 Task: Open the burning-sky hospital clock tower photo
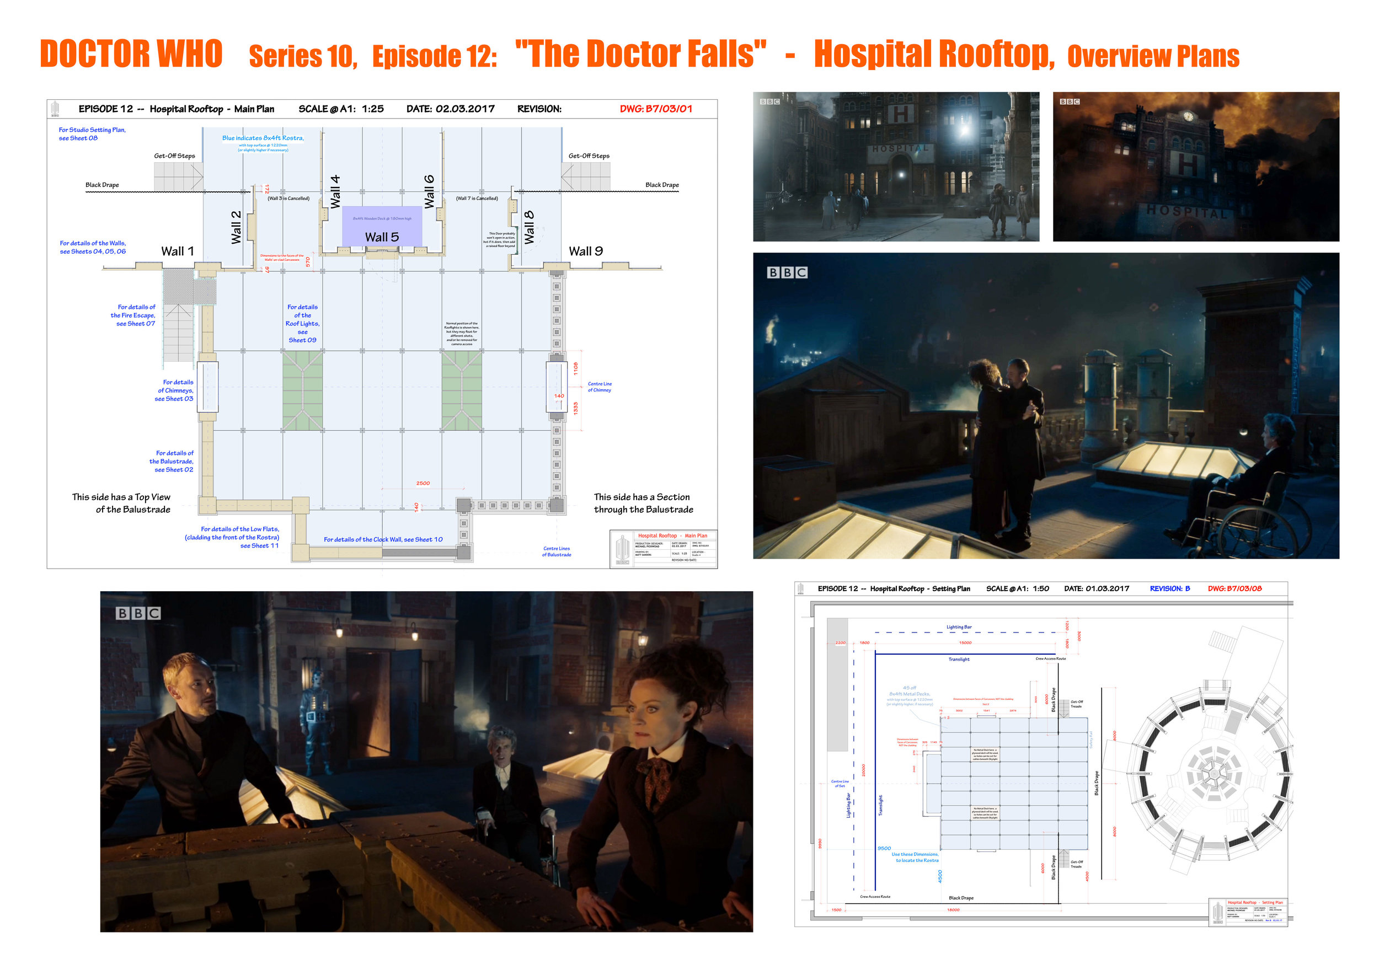1196,167
